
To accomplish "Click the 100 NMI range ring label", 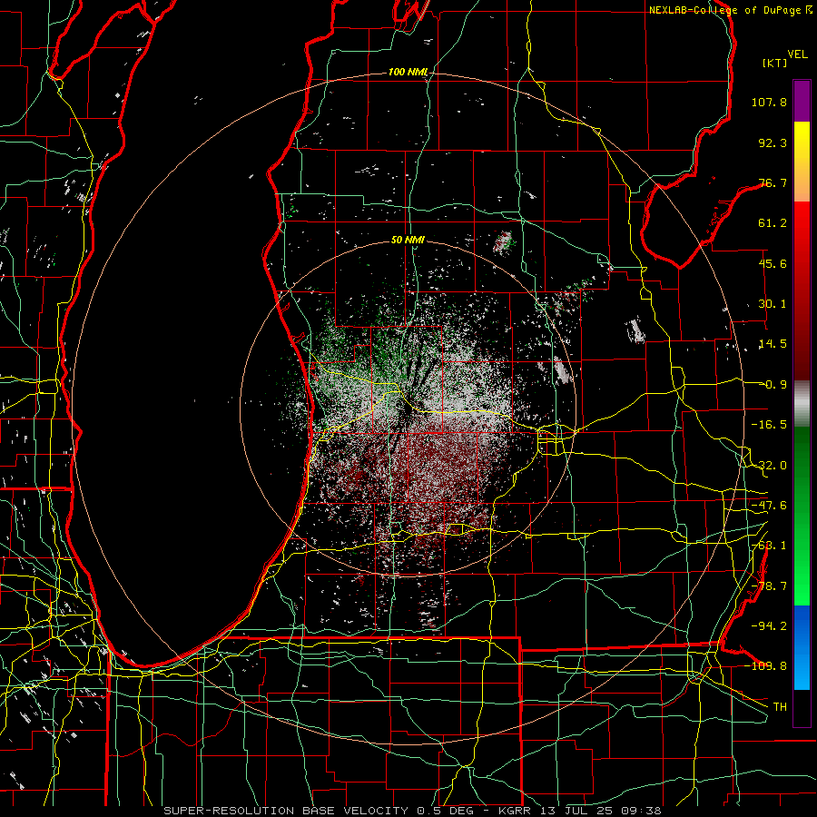I will [408, 72].
